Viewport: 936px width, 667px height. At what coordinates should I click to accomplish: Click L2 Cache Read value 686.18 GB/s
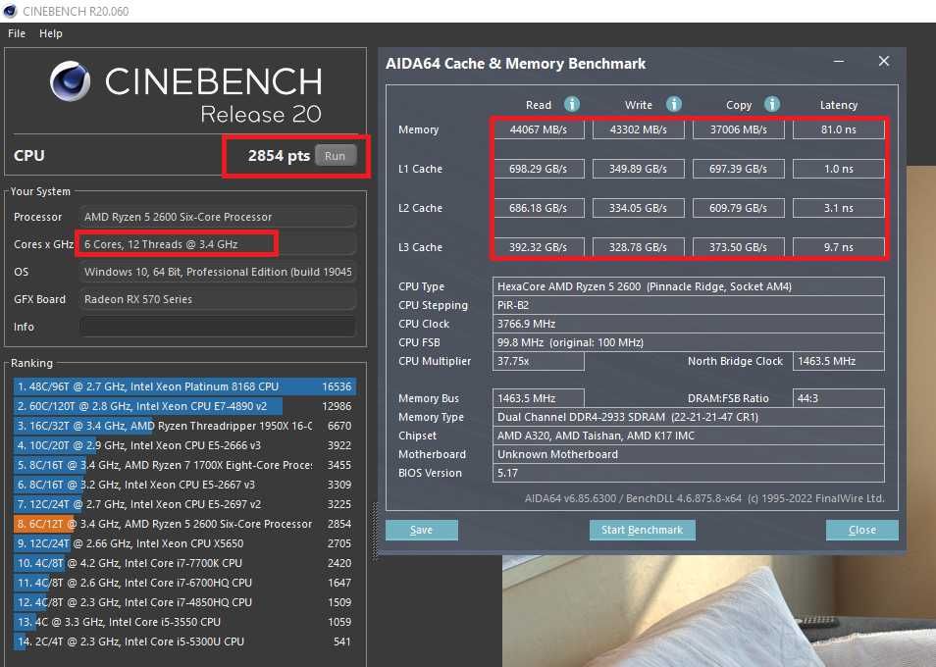pos(539,208)
